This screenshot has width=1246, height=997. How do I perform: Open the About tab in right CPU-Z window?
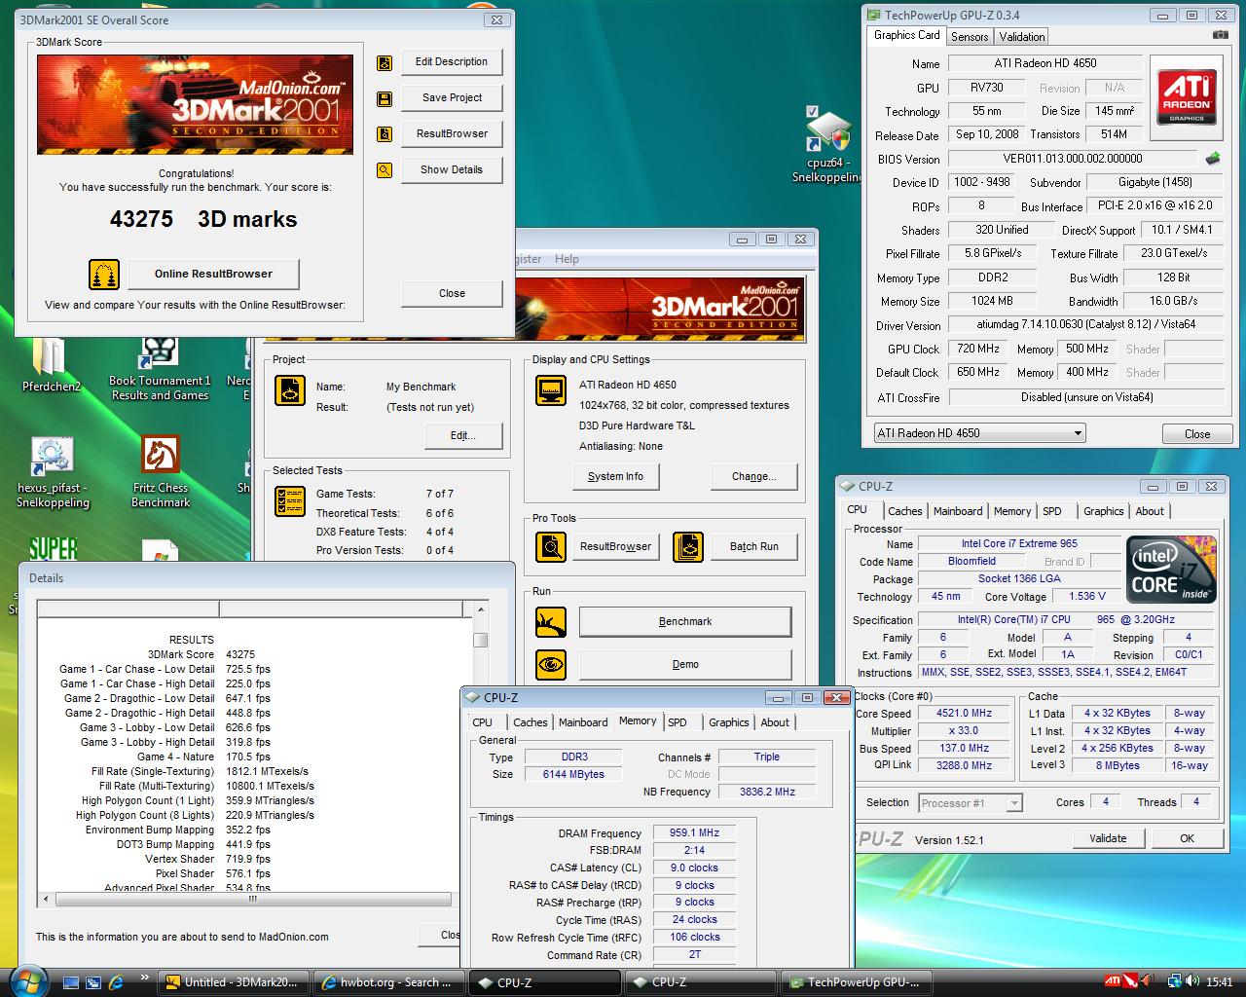[x=1150, y=511]
